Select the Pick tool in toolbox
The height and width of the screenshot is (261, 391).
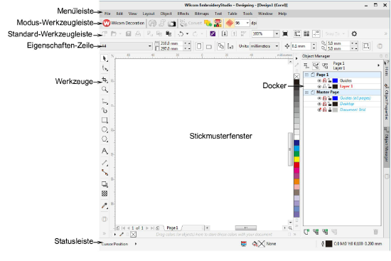105,58
